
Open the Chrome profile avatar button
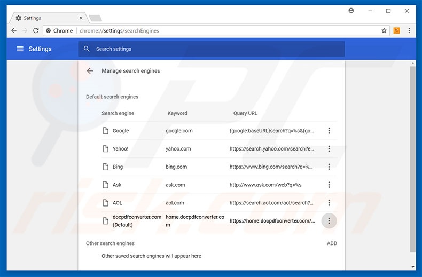point(351,11)
